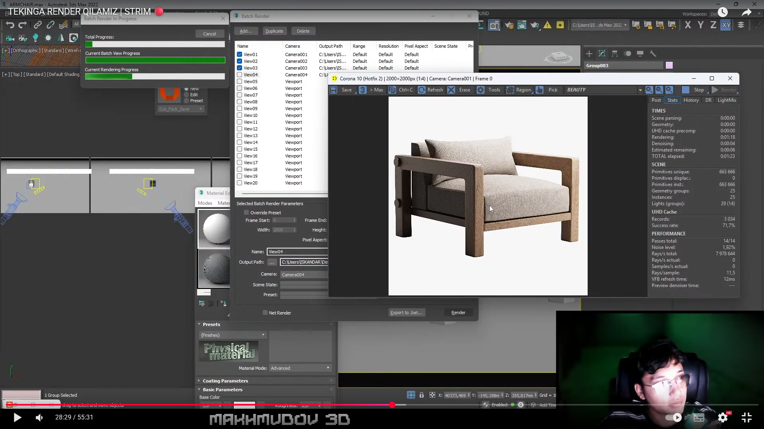This screenshot has height=429, width=764.
Task: Select the Unlink tool icon
Action: pyautogui.click(x=51, y=25)
